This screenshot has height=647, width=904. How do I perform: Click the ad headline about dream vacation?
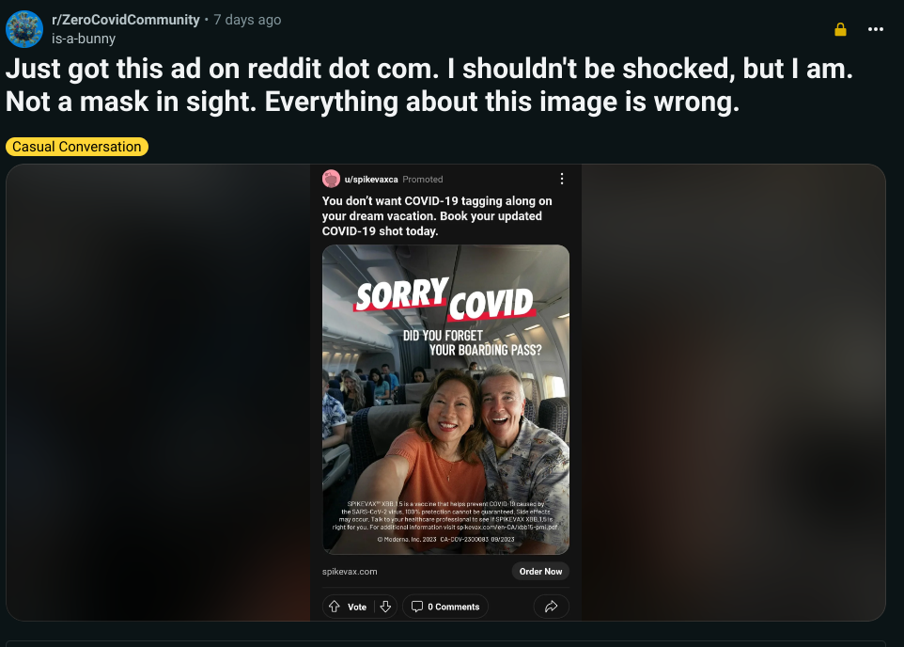click(437, 216)
